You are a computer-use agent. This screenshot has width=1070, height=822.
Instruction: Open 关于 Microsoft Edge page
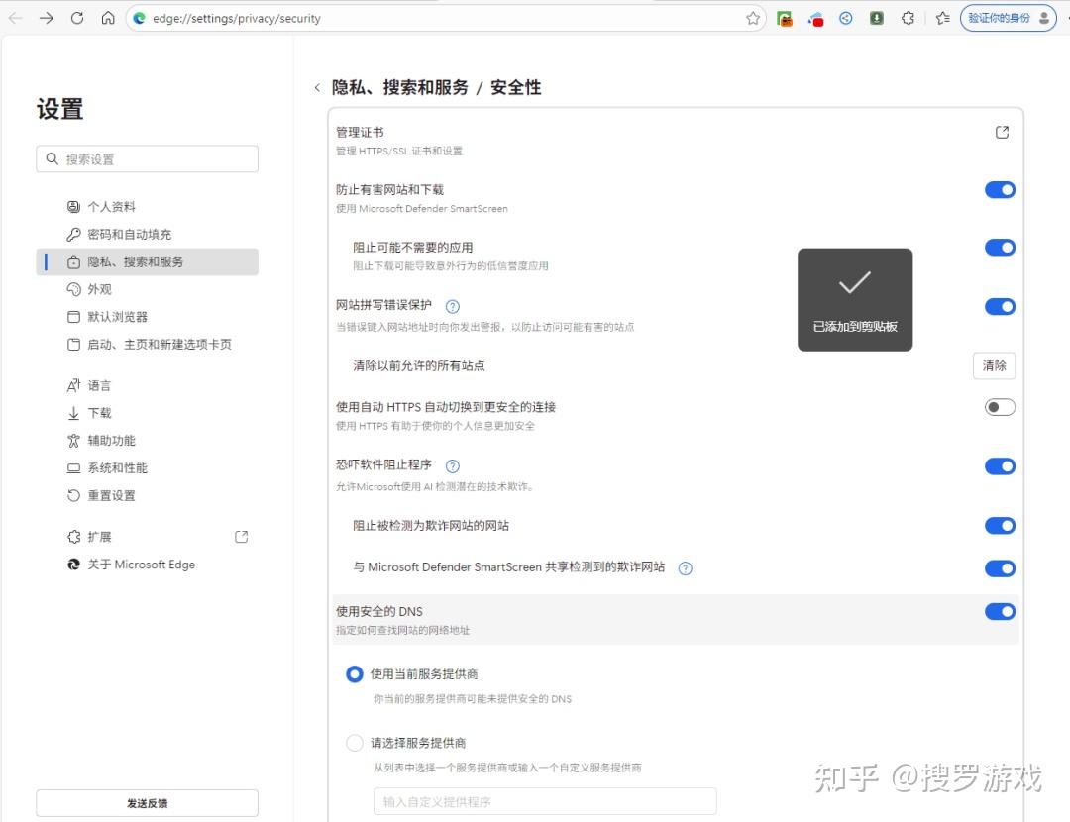[147, 565]
